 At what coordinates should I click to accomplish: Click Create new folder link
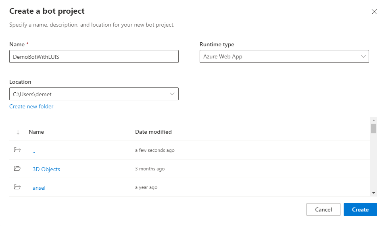click(31, 106)
